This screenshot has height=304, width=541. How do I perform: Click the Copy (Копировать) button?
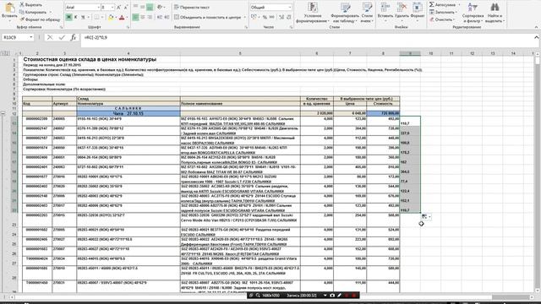[x=33, y=12]
